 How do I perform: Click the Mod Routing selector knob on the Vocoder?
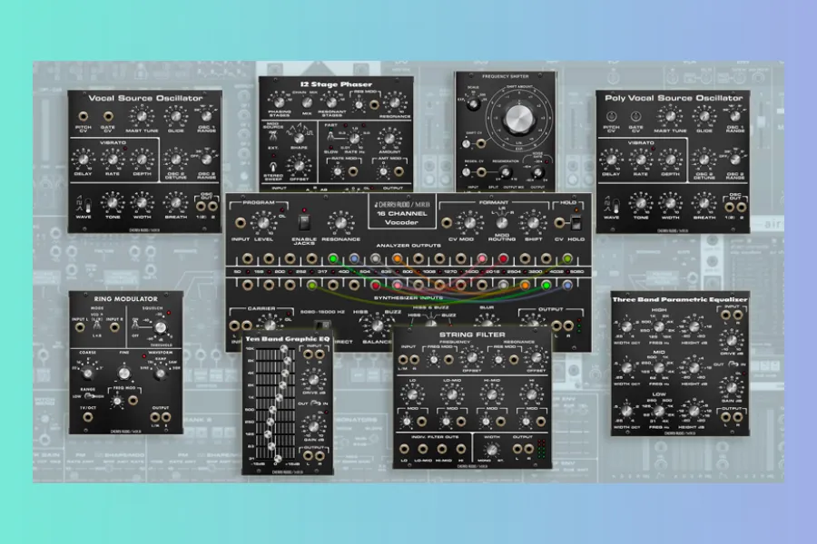(x=501, y=222)
